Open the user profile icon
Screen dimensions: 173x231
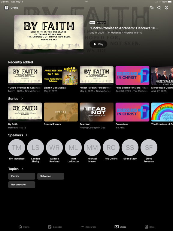tap(166, 8)
